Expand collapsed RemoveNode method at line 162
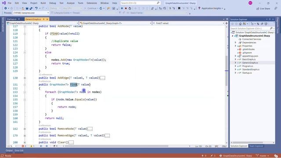281x158 pixels. (25, 129)
